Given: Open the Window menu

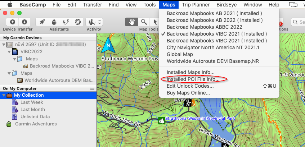Looking at the screenshot, I should click(253, 5).
